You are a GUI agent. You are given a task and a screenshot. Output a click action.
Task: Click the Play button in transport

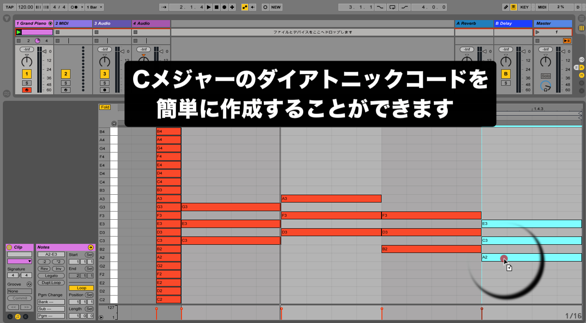tap(209, 7)
